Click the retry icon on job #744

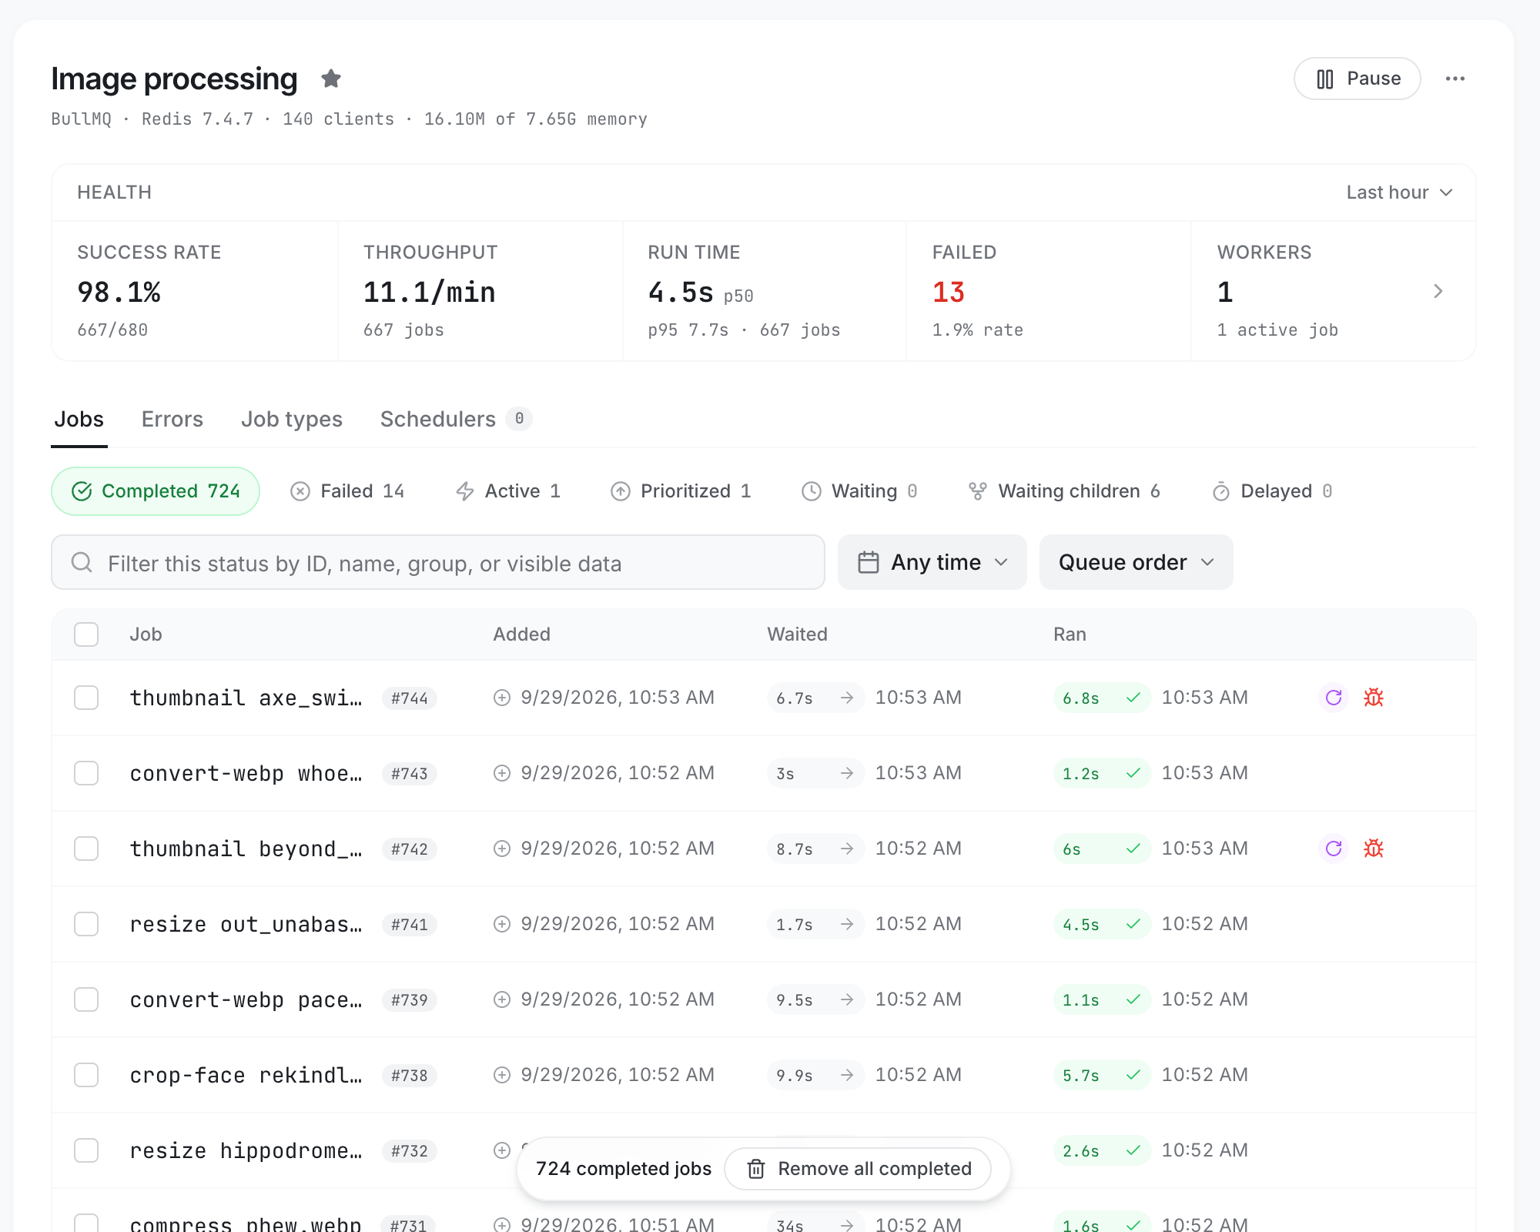tap(1334, 698)
